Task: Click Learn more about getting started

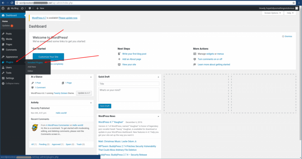Action: 214,64
